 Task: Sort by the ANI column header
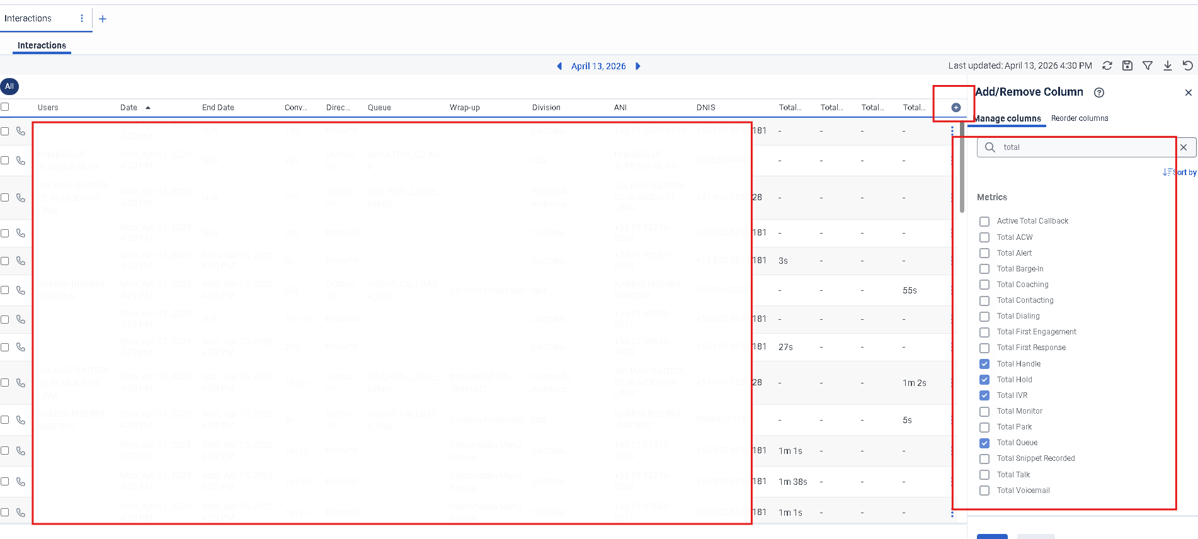pos(620,108)
